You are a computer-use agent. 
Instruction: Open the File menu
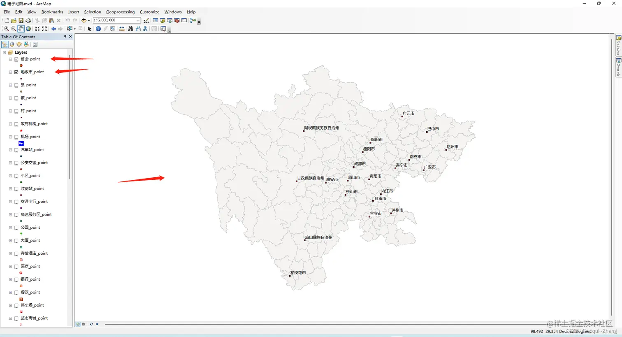7,12
